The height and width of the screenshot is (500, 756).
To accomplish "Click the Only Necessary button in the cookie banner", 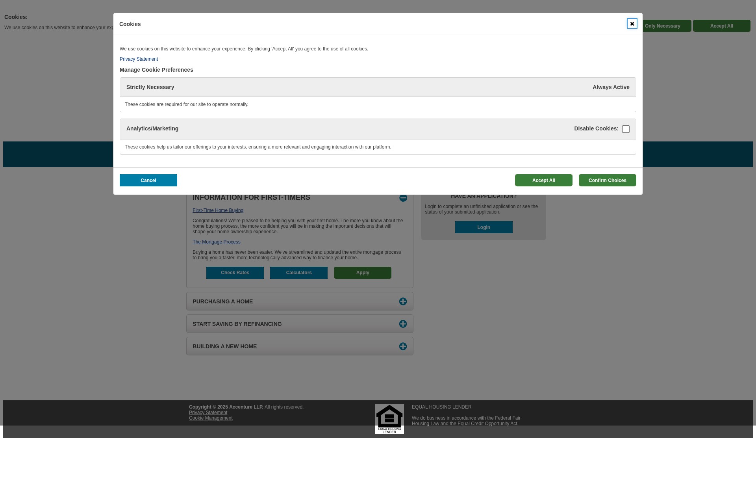I will [666, 26].
